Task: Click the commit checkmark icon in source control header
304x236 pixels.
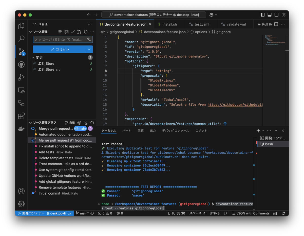Action: click(x=73, y=32)
